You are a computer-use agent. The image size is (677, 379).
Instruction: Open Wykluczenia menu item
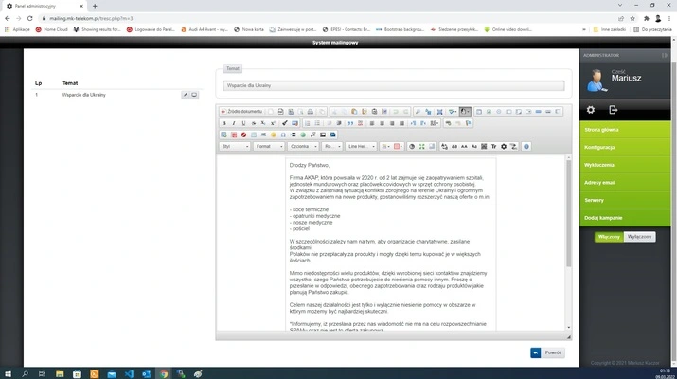(625, 165)
